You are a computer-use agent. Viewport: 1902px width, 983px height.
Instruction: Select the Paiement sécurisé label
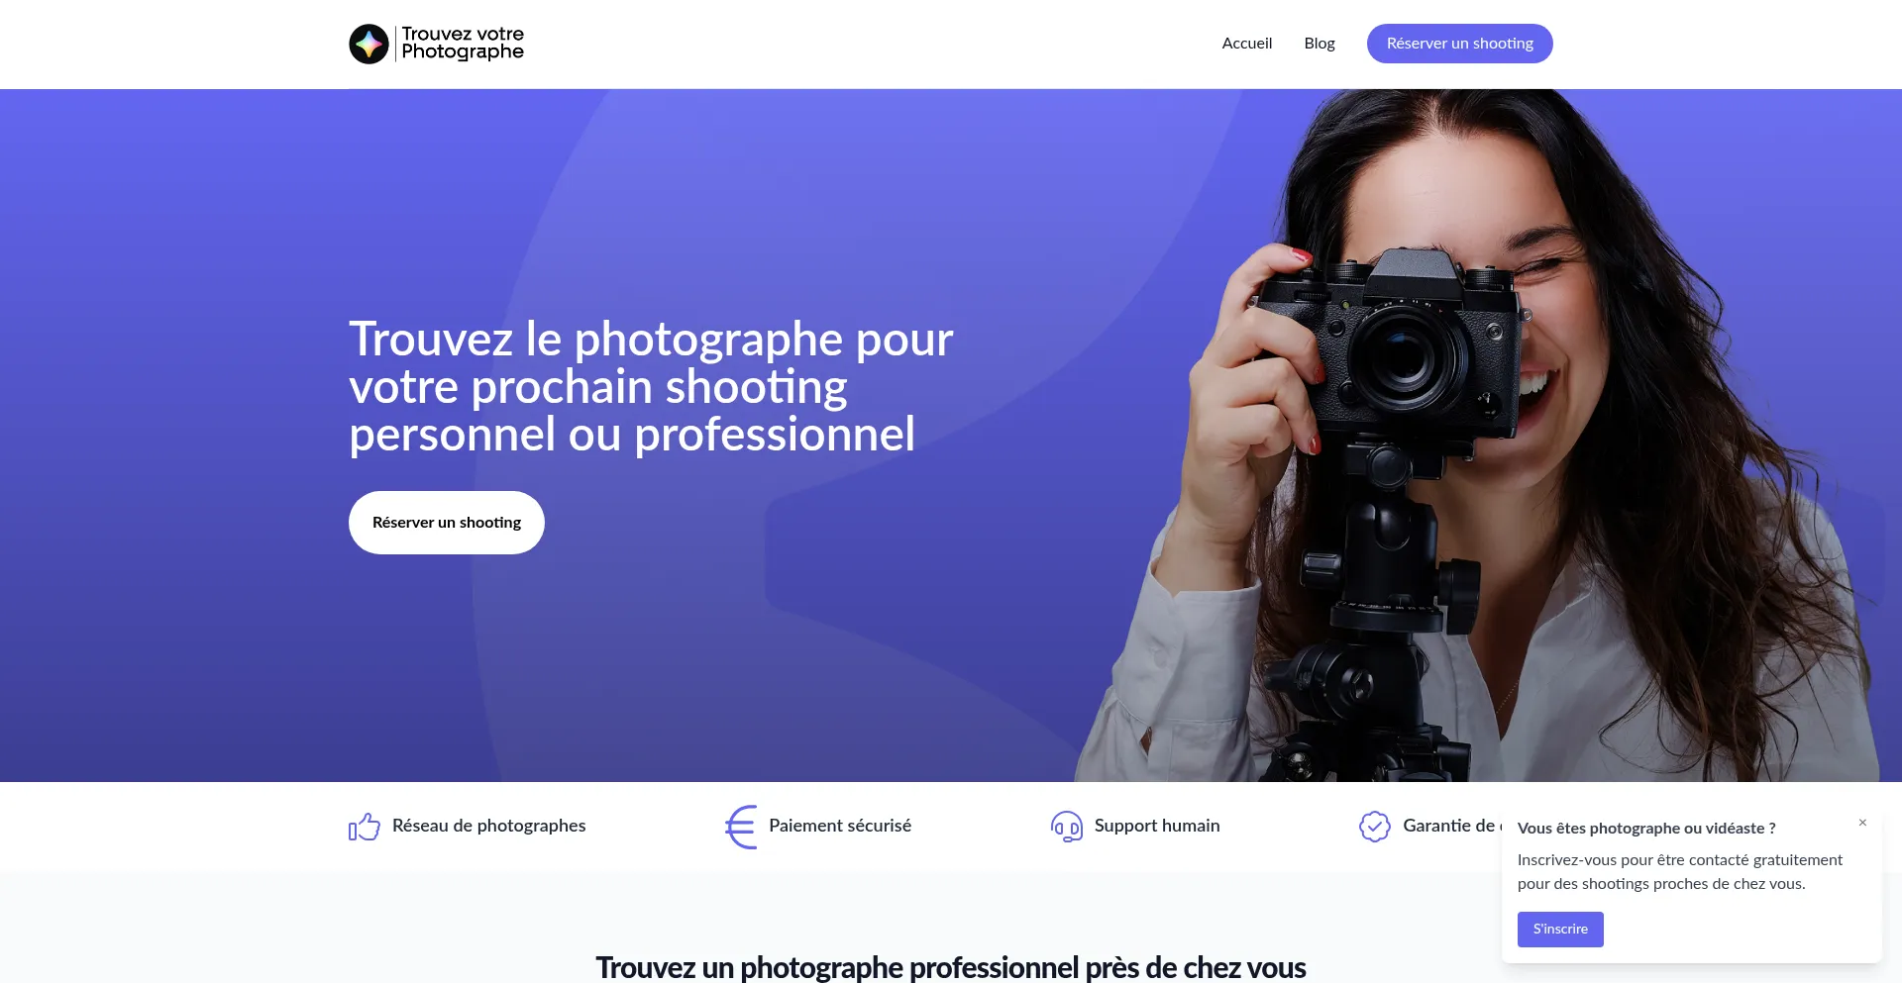pos(840,826)
